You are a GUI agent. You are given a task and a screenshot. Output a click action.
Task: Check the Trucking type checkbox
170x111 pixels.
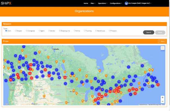85,31
